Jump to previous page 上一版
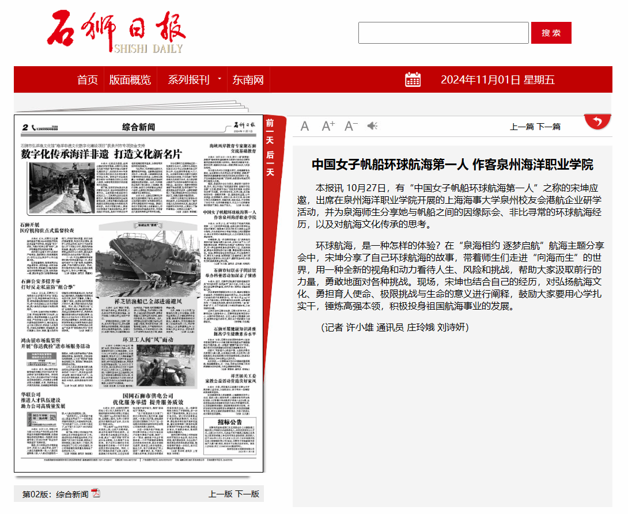The image size is (628, 514). (x=220, y=494)
